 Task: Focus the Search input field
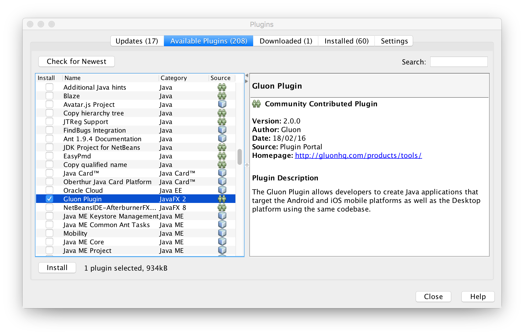point(459,62)
